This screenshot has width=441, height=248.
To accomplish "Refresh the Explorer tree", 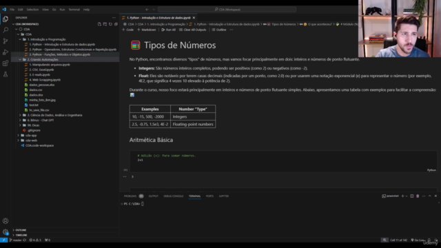I will [x=110, y=24].
